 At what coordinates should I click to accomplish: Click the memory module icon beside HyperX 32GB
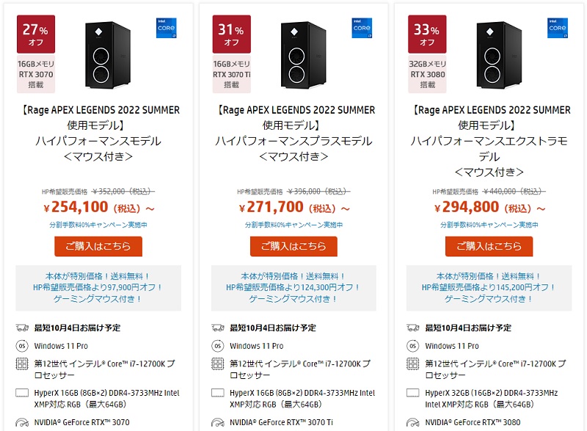(x=412, y=393)
